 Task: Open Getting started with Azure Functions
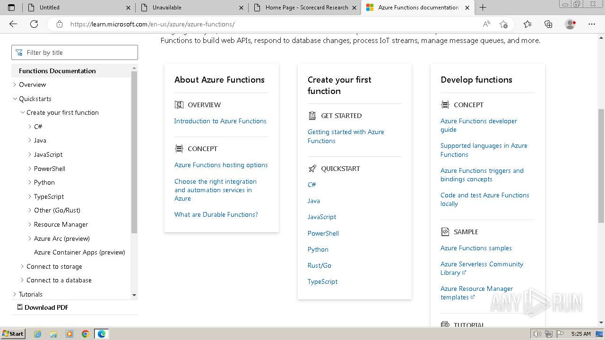pos(346,136)
